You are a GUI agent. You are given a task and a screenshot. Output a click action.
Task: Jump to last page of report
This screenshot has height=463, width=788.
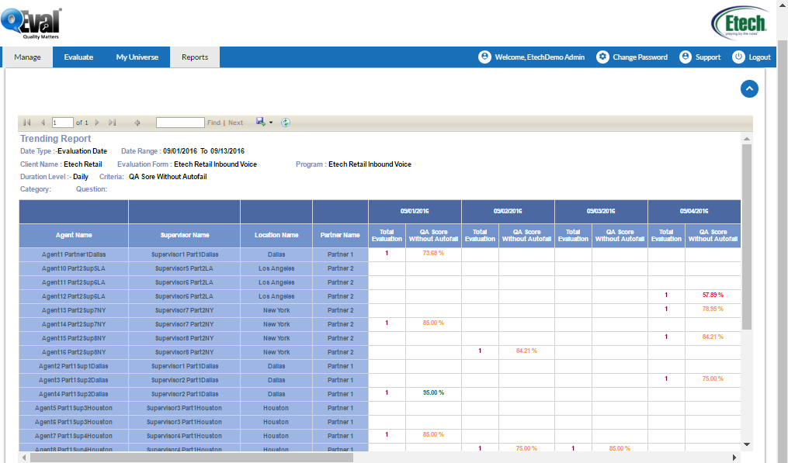113,123
